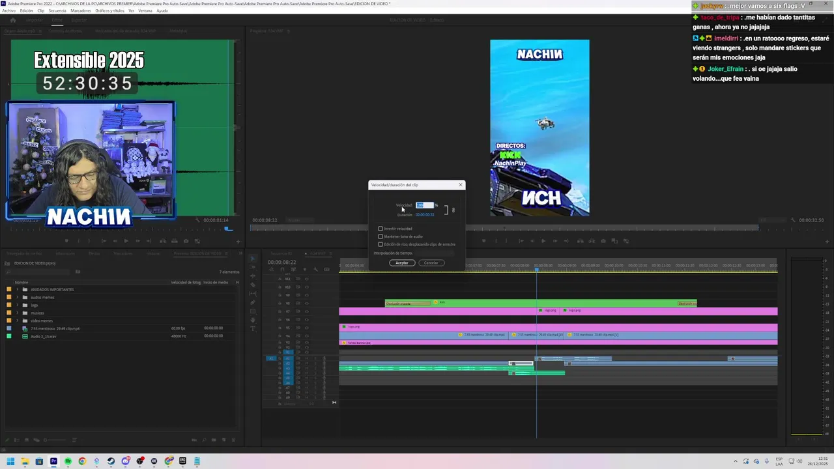Click the timeline playhead marker on ruler

coord(537,268)
